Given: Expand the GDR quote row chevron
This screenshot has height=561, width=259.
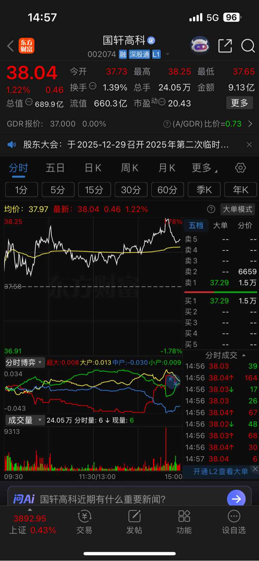Looking at the screenshot, I should (x=250, y=124).
